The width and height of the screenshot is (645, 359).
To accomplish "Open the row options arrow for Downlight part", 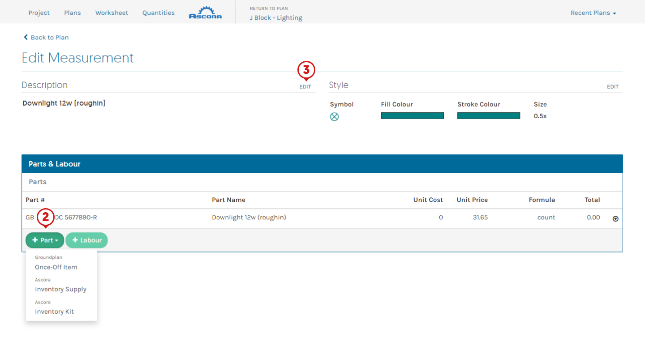I will click(615, 218).
